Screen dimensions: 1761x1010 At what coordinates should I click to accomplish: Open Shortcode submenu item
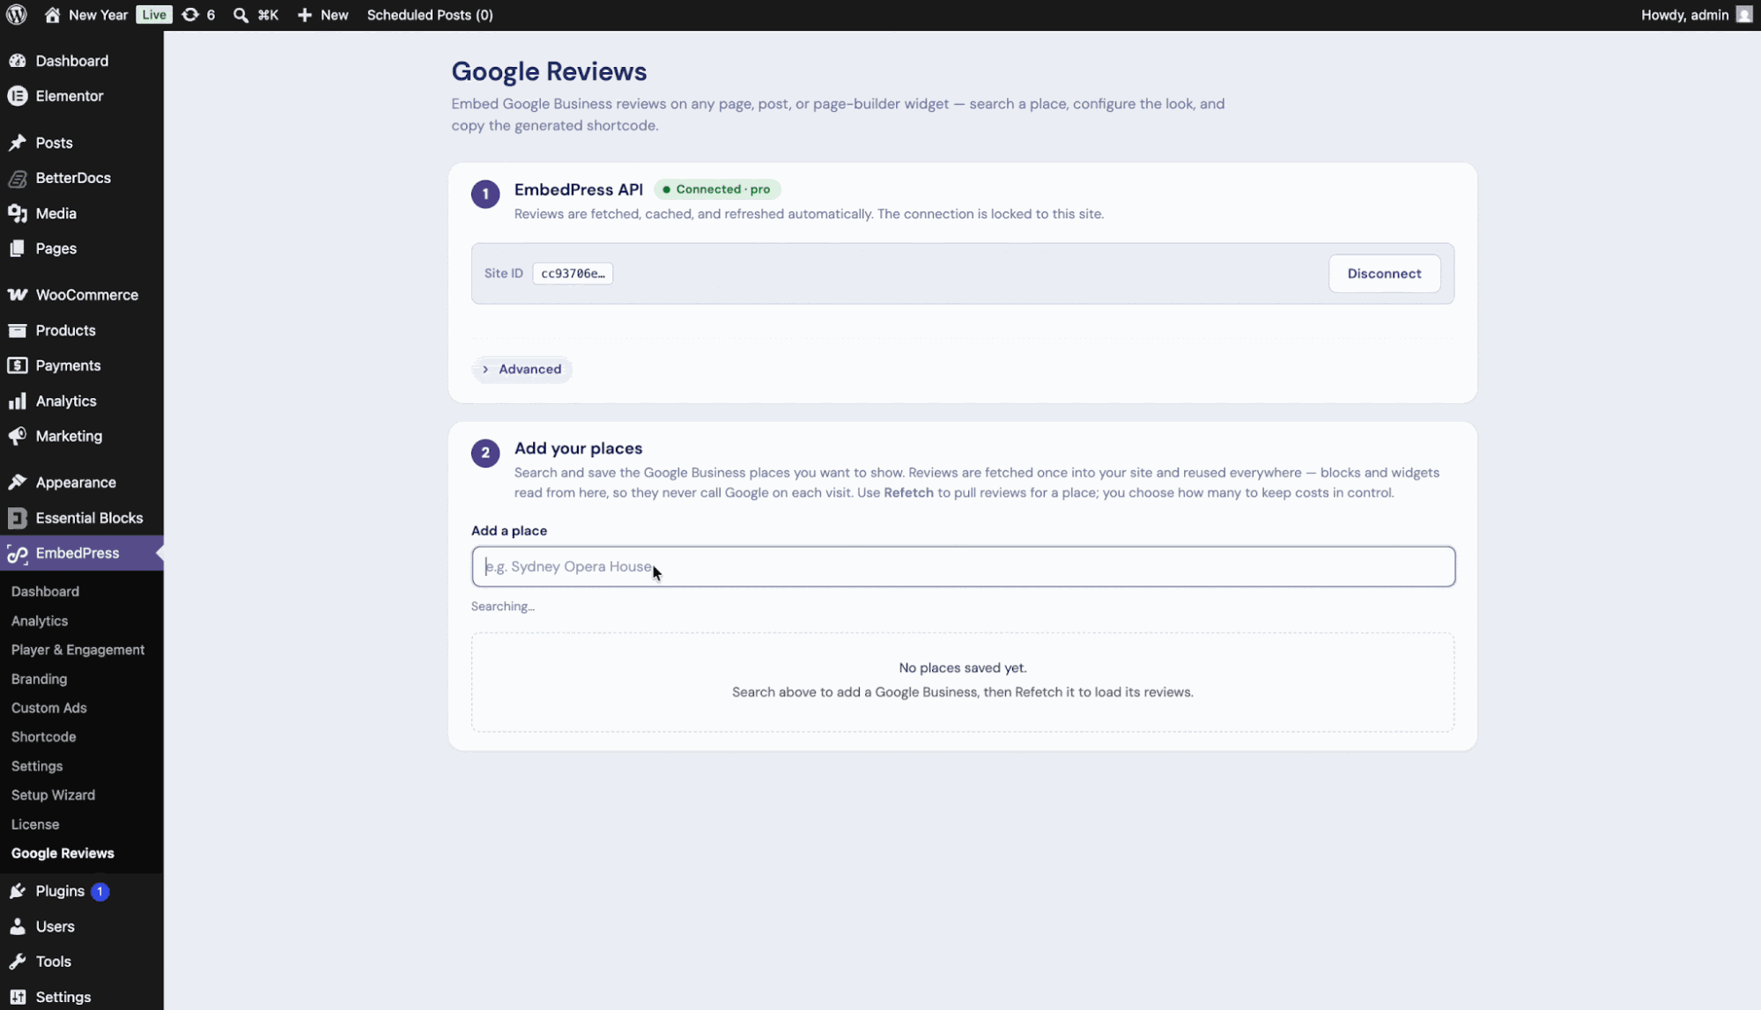43,737
